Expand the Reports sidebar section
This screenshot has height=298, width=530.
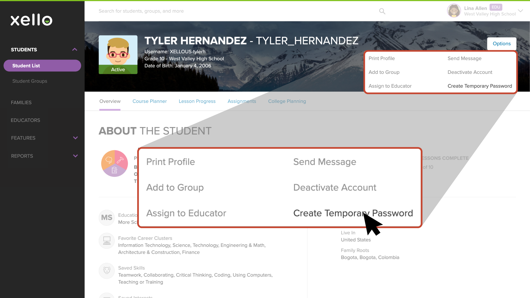(x=75, y=156)
